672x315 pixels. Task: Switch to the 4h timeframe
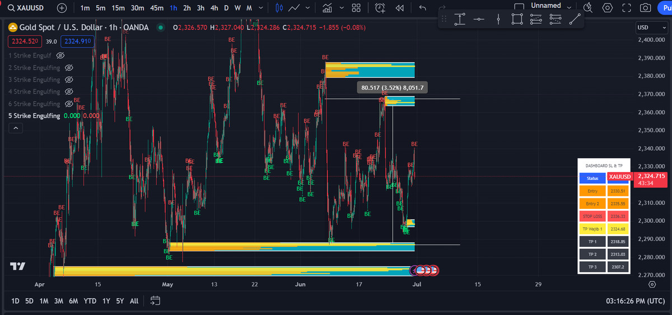(x=214, y=8)
